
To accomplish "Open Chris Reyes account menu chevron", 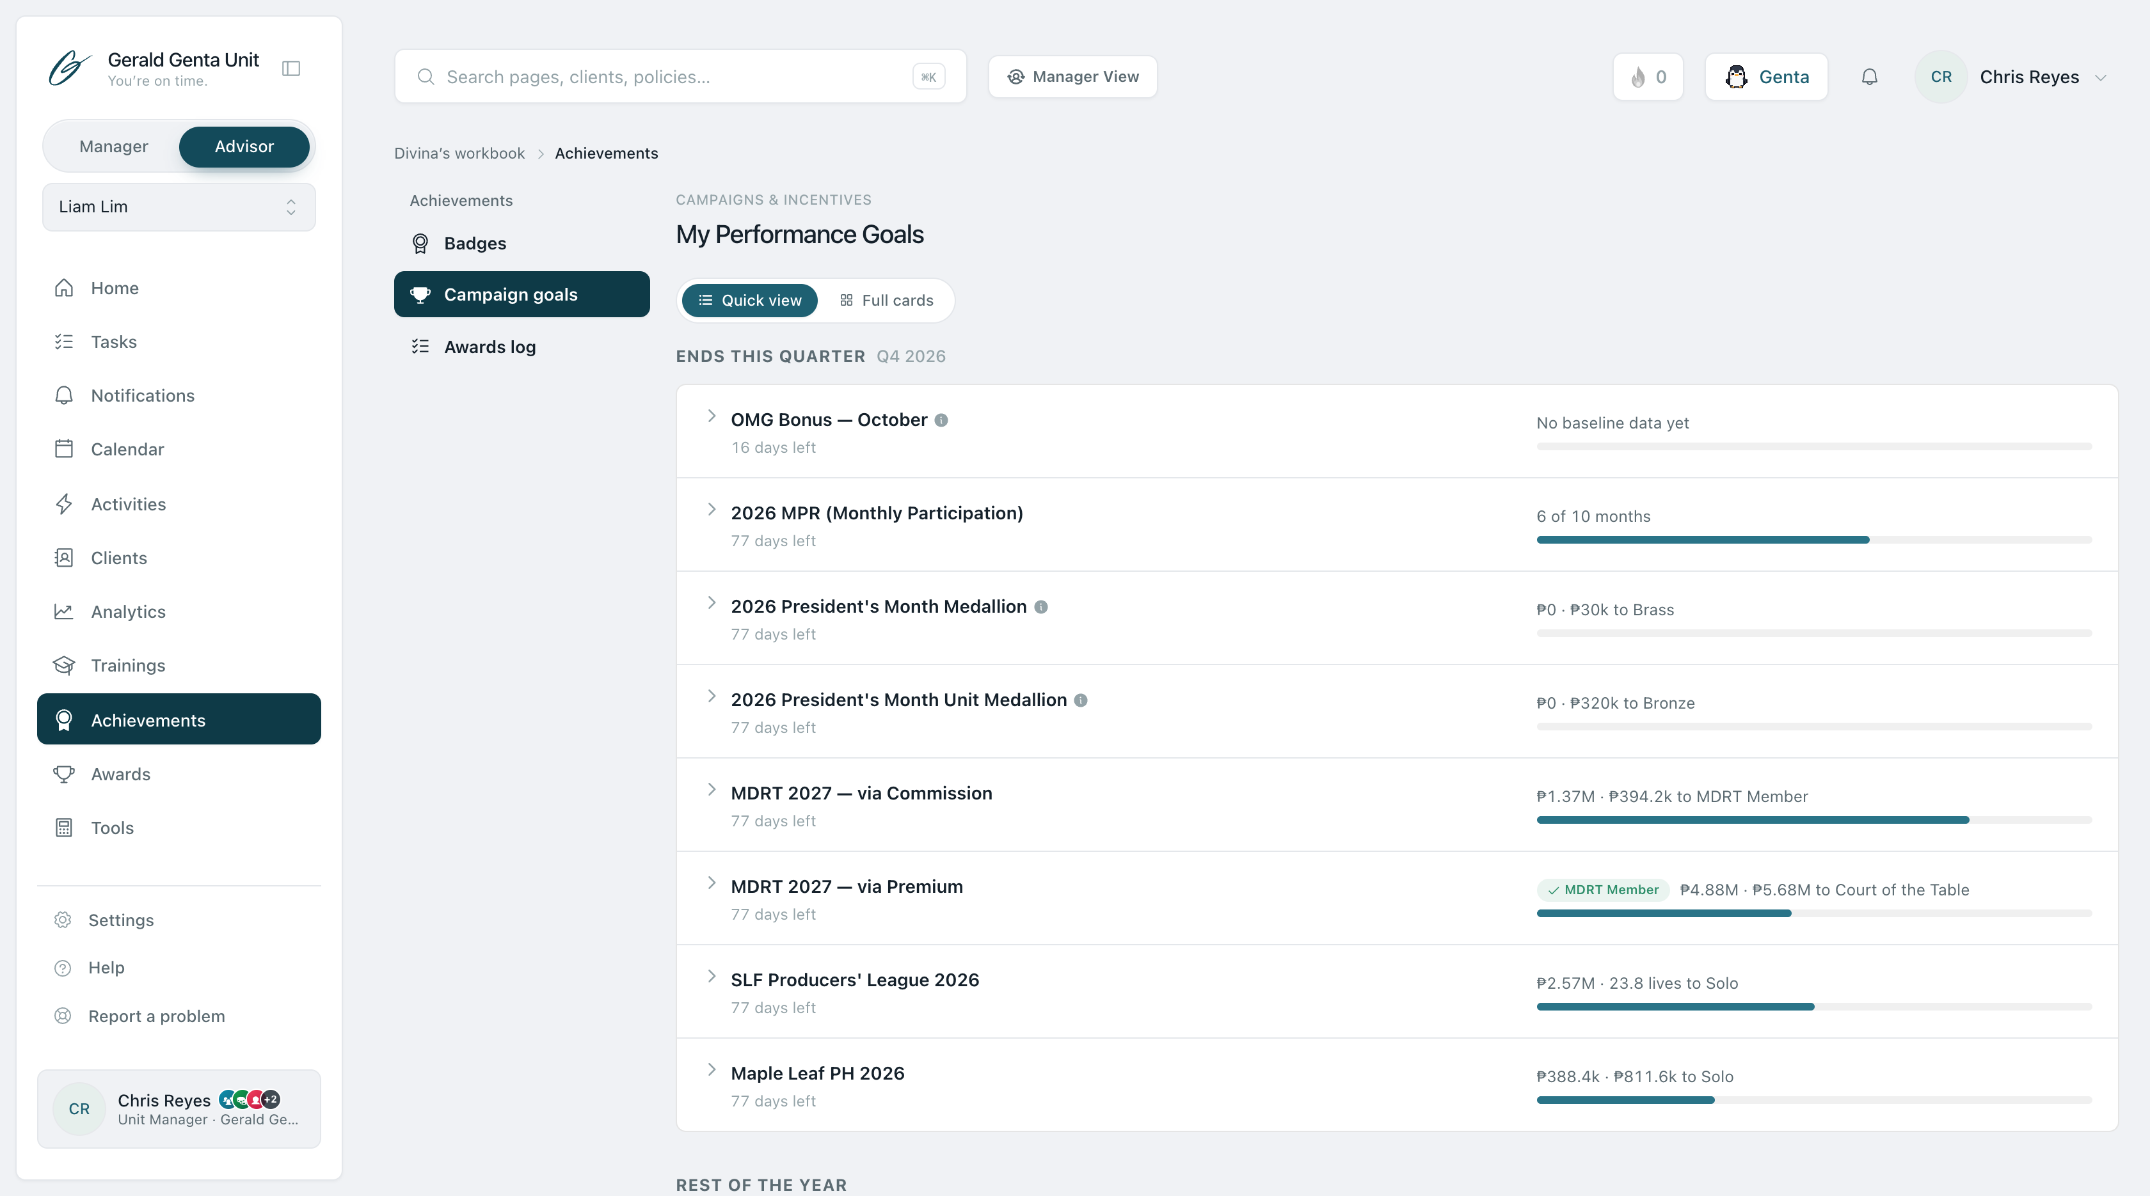I will tap(2101, 77).
